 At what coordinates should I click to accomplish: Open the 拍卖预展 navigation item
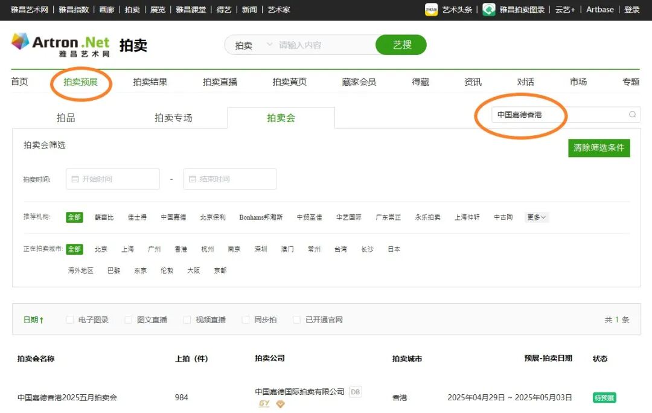[x=81, y=82]
